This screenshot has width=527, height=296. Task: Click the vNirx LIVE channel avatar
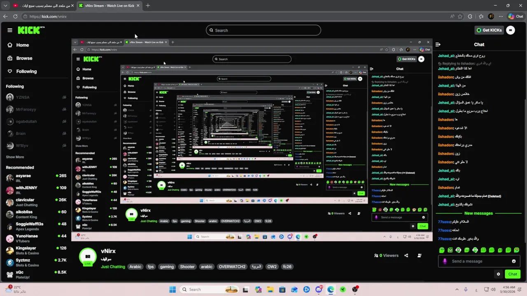(88, 257)
